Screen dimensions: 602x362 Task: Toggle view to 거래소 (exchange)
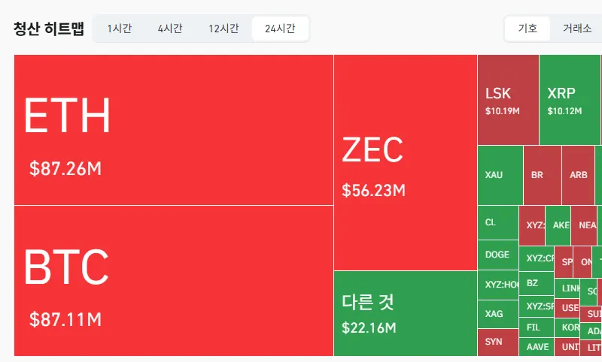(576, 29)
